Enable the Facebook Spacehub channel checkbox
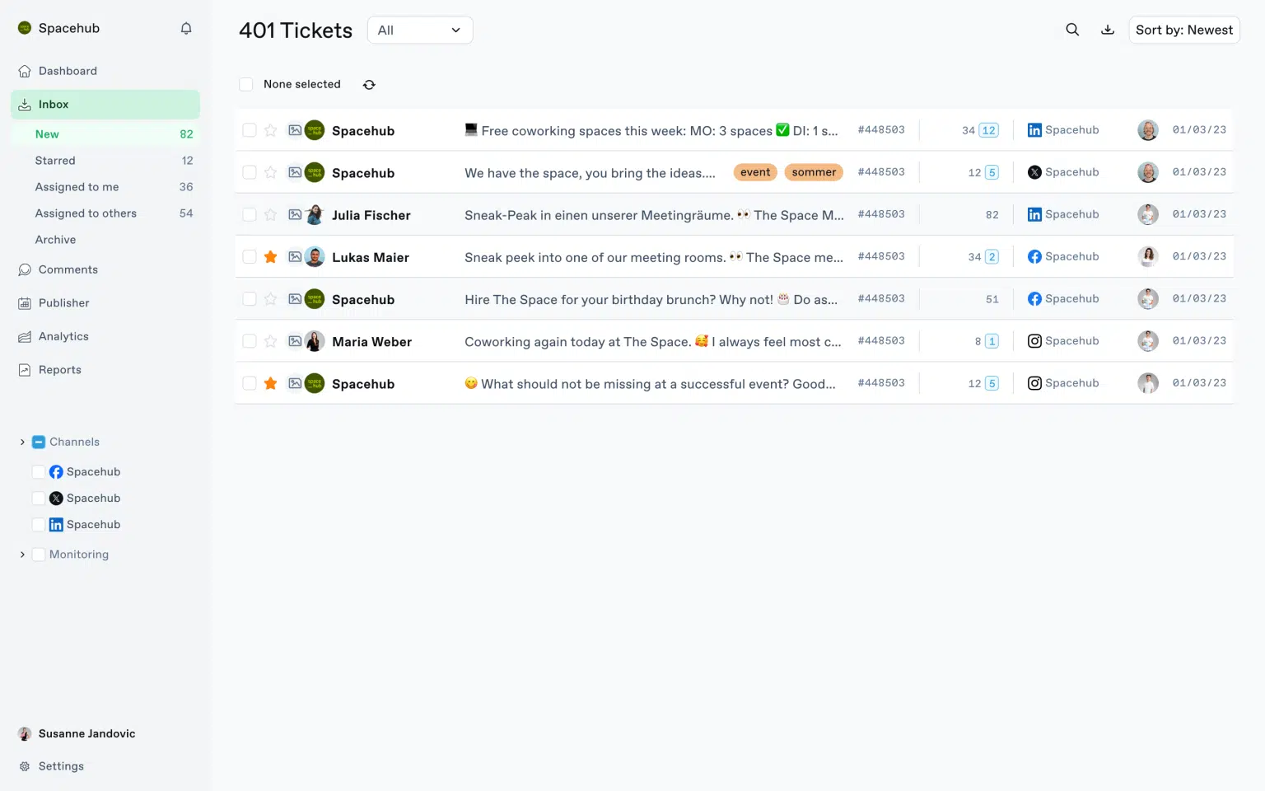The width and height of the screenshot is (1265, 791). click(38, 471)
